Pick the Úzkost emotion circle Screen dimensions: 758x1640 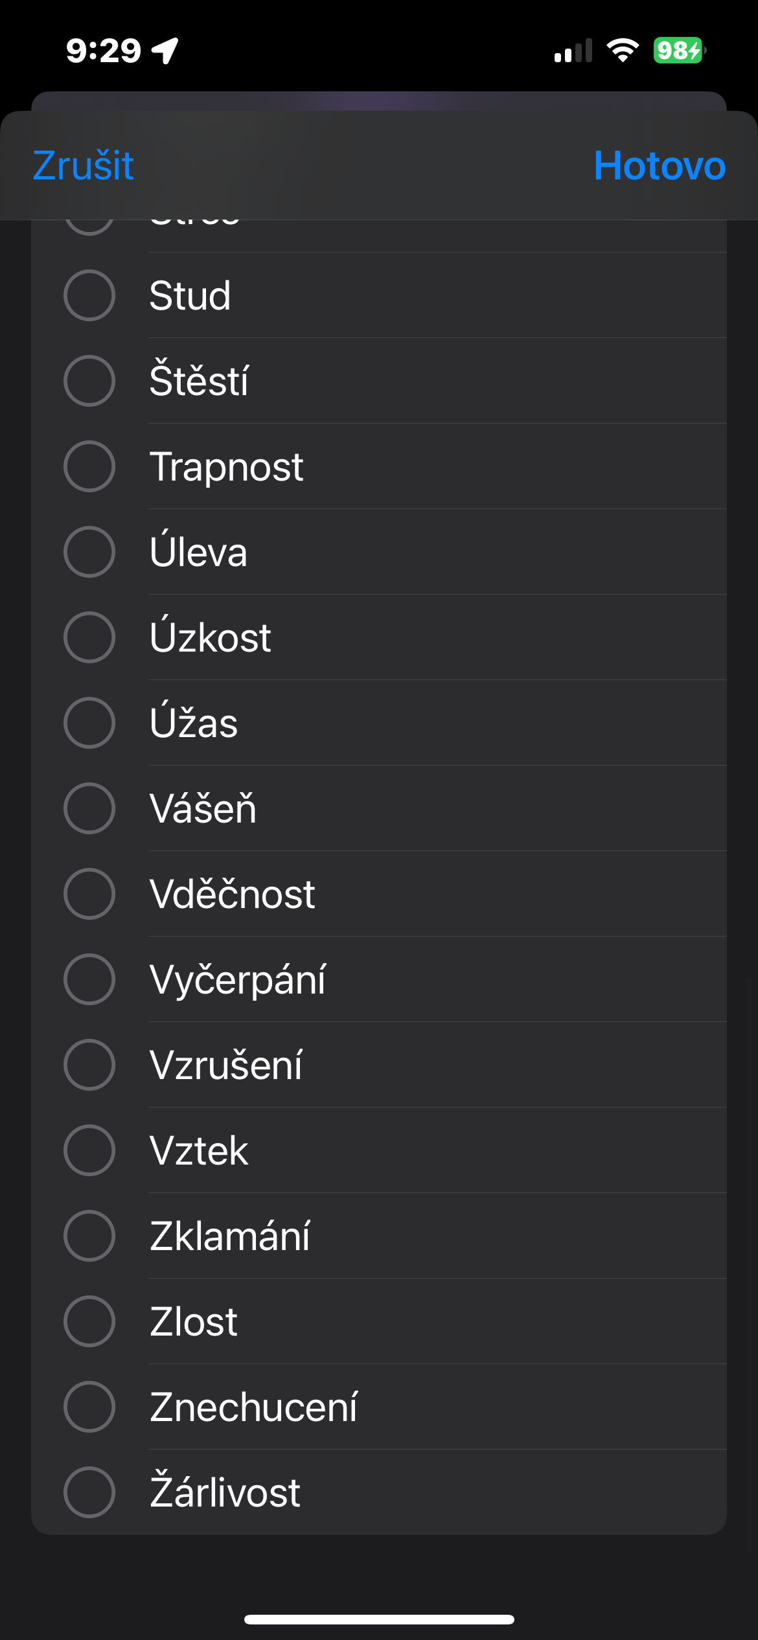pyautogui.click(x=89, y=637)
